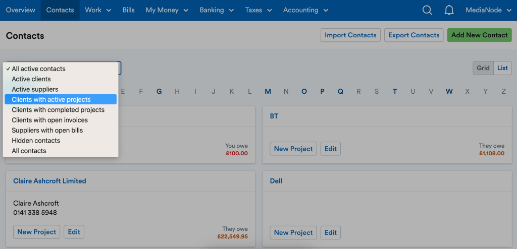
Task: Go to the Overview tab
Action: 20,10
